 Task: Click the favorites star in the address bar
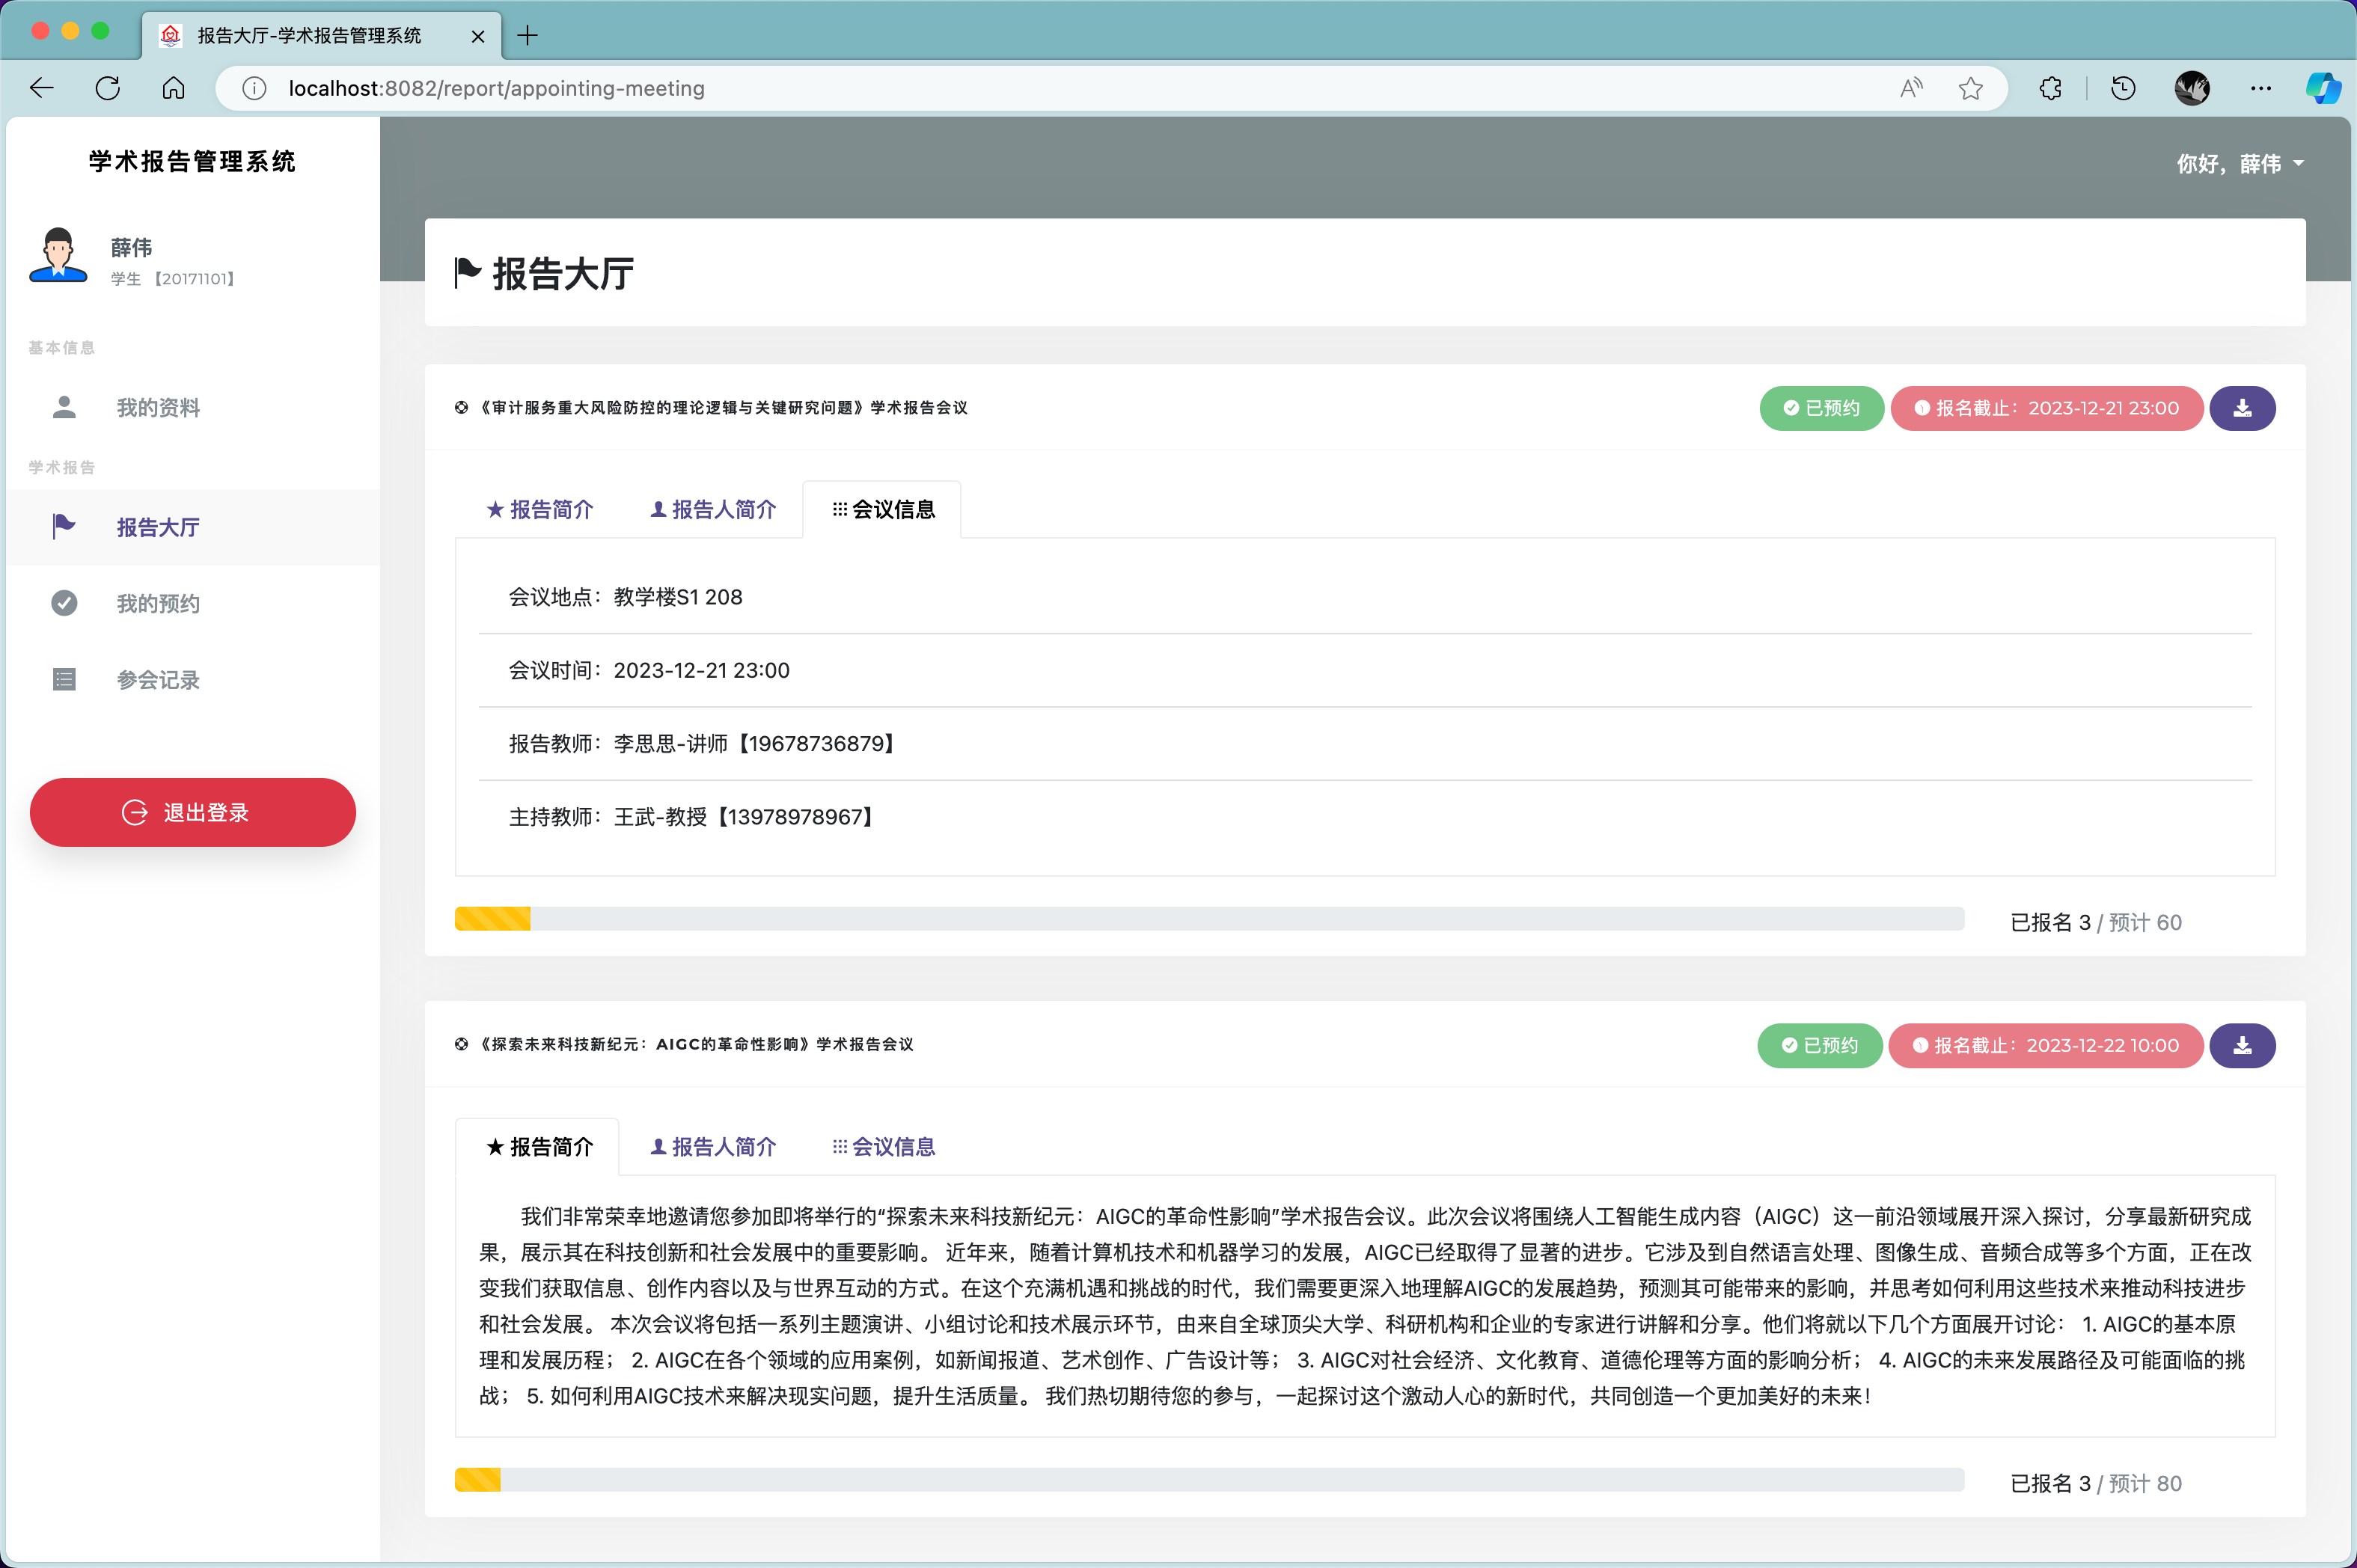1970,88
